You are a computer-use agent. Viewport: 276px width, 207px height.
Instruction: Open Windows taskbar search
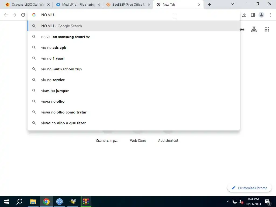19,202
